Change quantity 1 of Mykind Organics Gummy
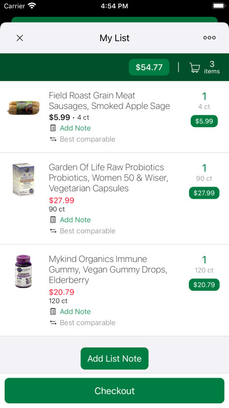The height and width of the screenshot is (408, 229). tap(204, 260)
